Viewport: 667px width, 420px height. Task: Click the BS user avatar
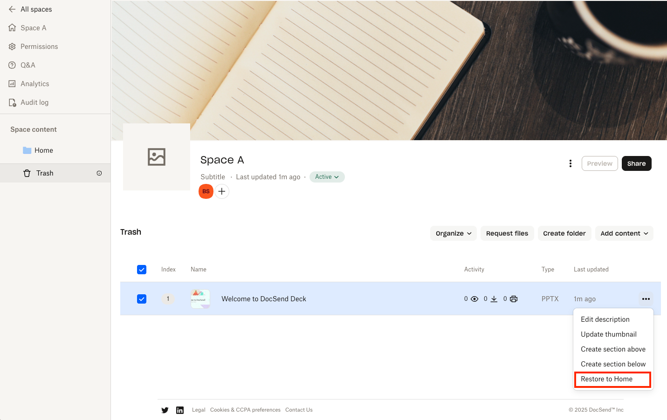pos(206,191)
